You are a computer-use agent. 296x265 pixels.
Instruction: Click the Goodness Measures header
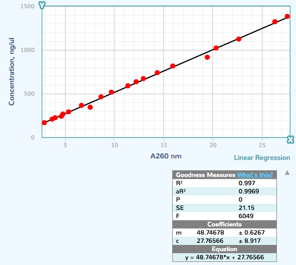[205, 175]
